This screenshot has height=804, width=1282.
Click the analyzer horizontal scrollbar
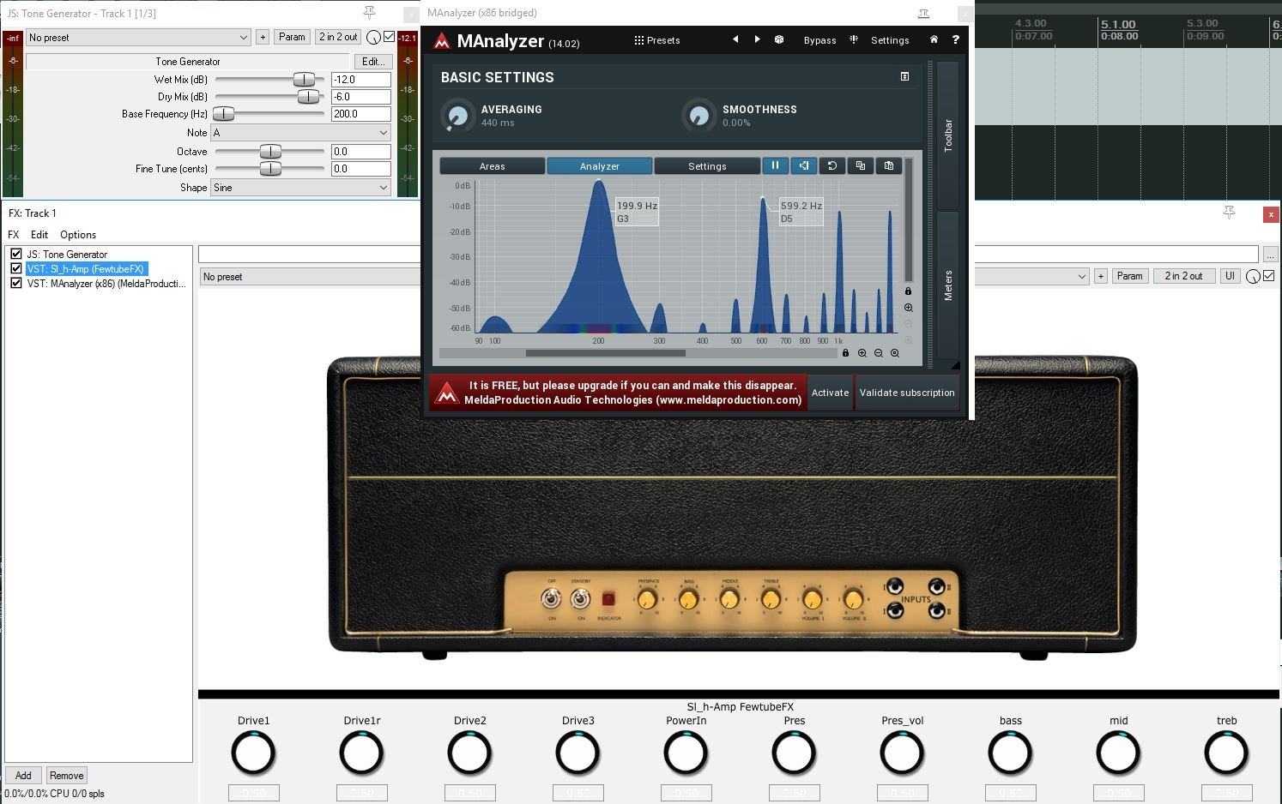click(606, 353)
